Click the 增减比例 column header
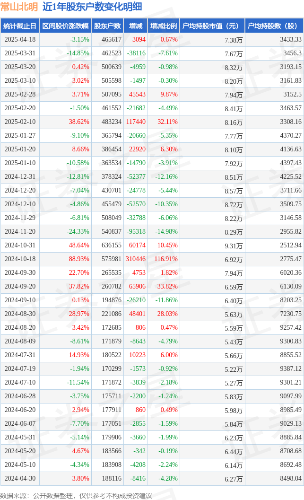Screen dimensions: 304x500 [164, 26]
